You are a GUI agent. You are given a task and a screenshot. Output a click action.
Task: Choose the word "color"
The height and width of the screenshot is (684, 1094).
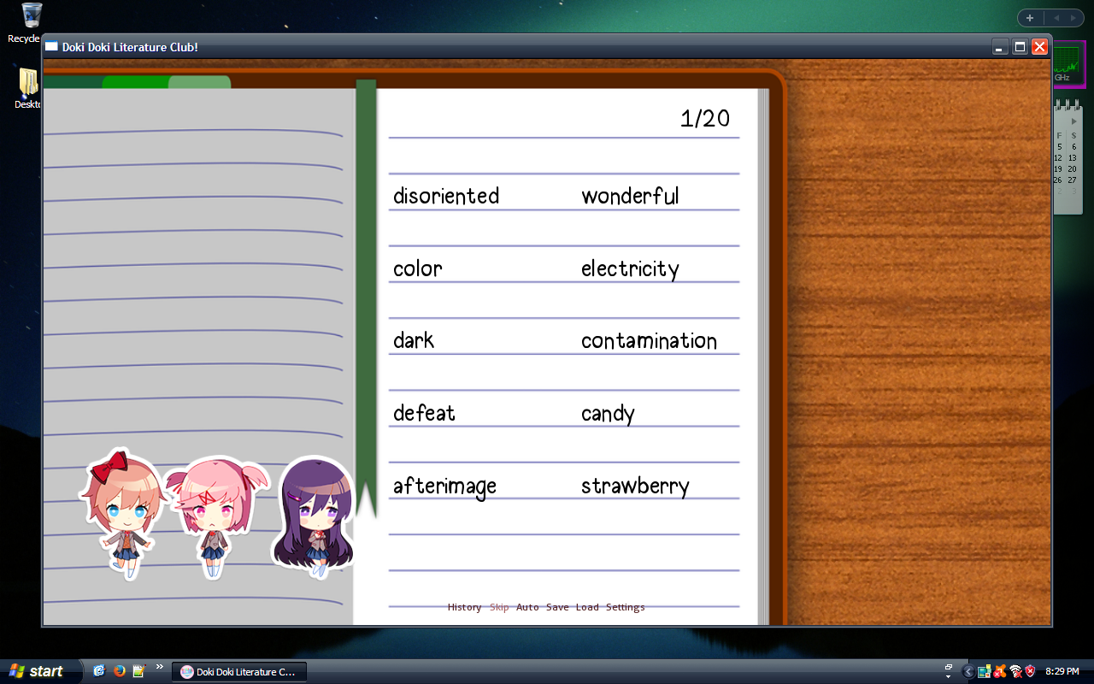[x=418, y=268]
